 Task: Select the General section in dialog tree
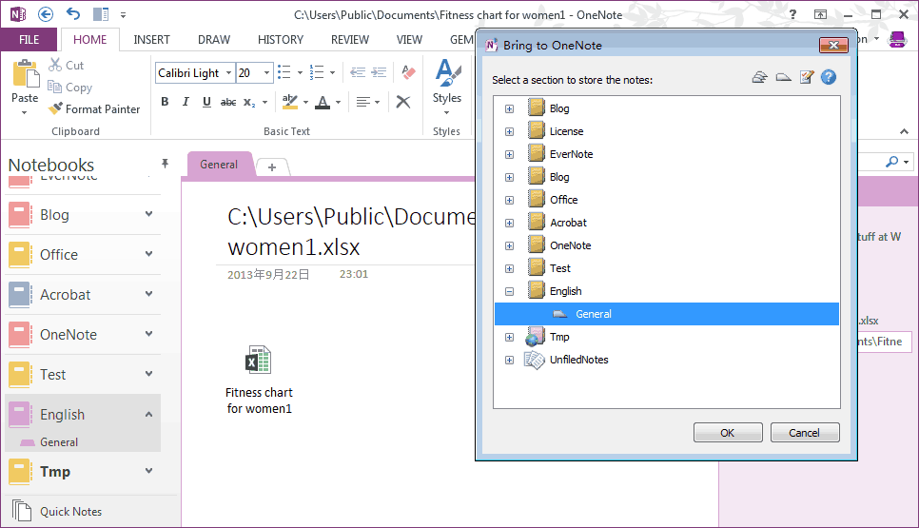point(667,314)
